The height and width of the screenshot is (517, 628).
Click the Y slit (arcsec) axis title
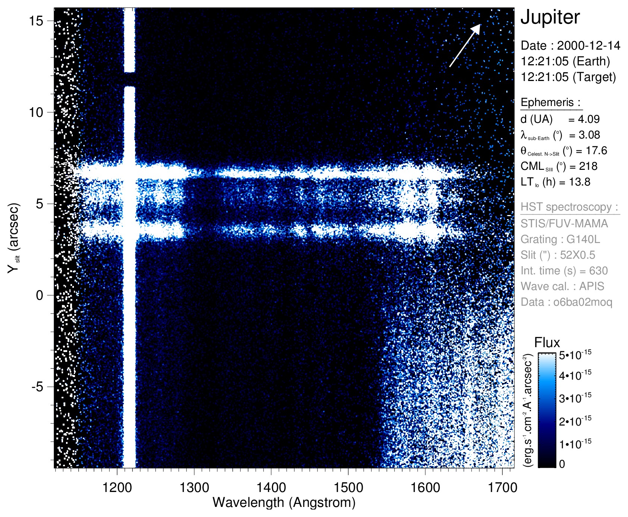(x=13, y=238)
